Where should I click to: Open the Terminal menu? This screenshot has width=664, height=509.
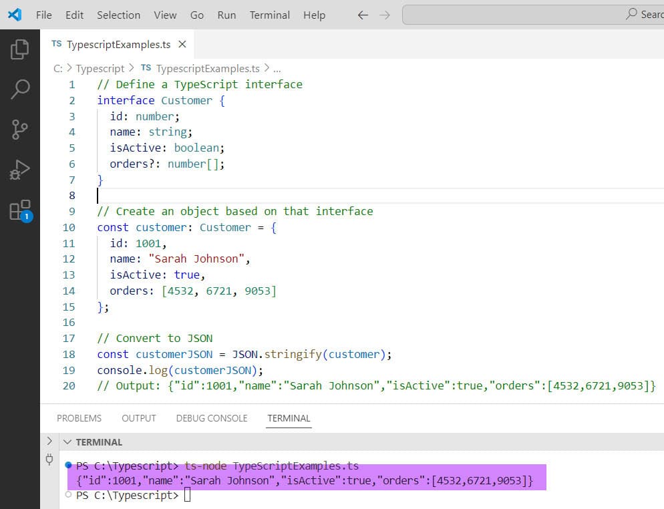[269, 15]
